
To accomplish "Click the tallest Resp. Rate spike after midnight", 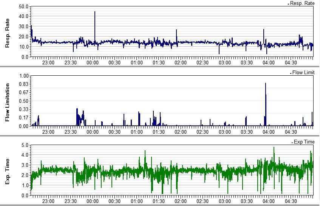I will tap(95, 13).
